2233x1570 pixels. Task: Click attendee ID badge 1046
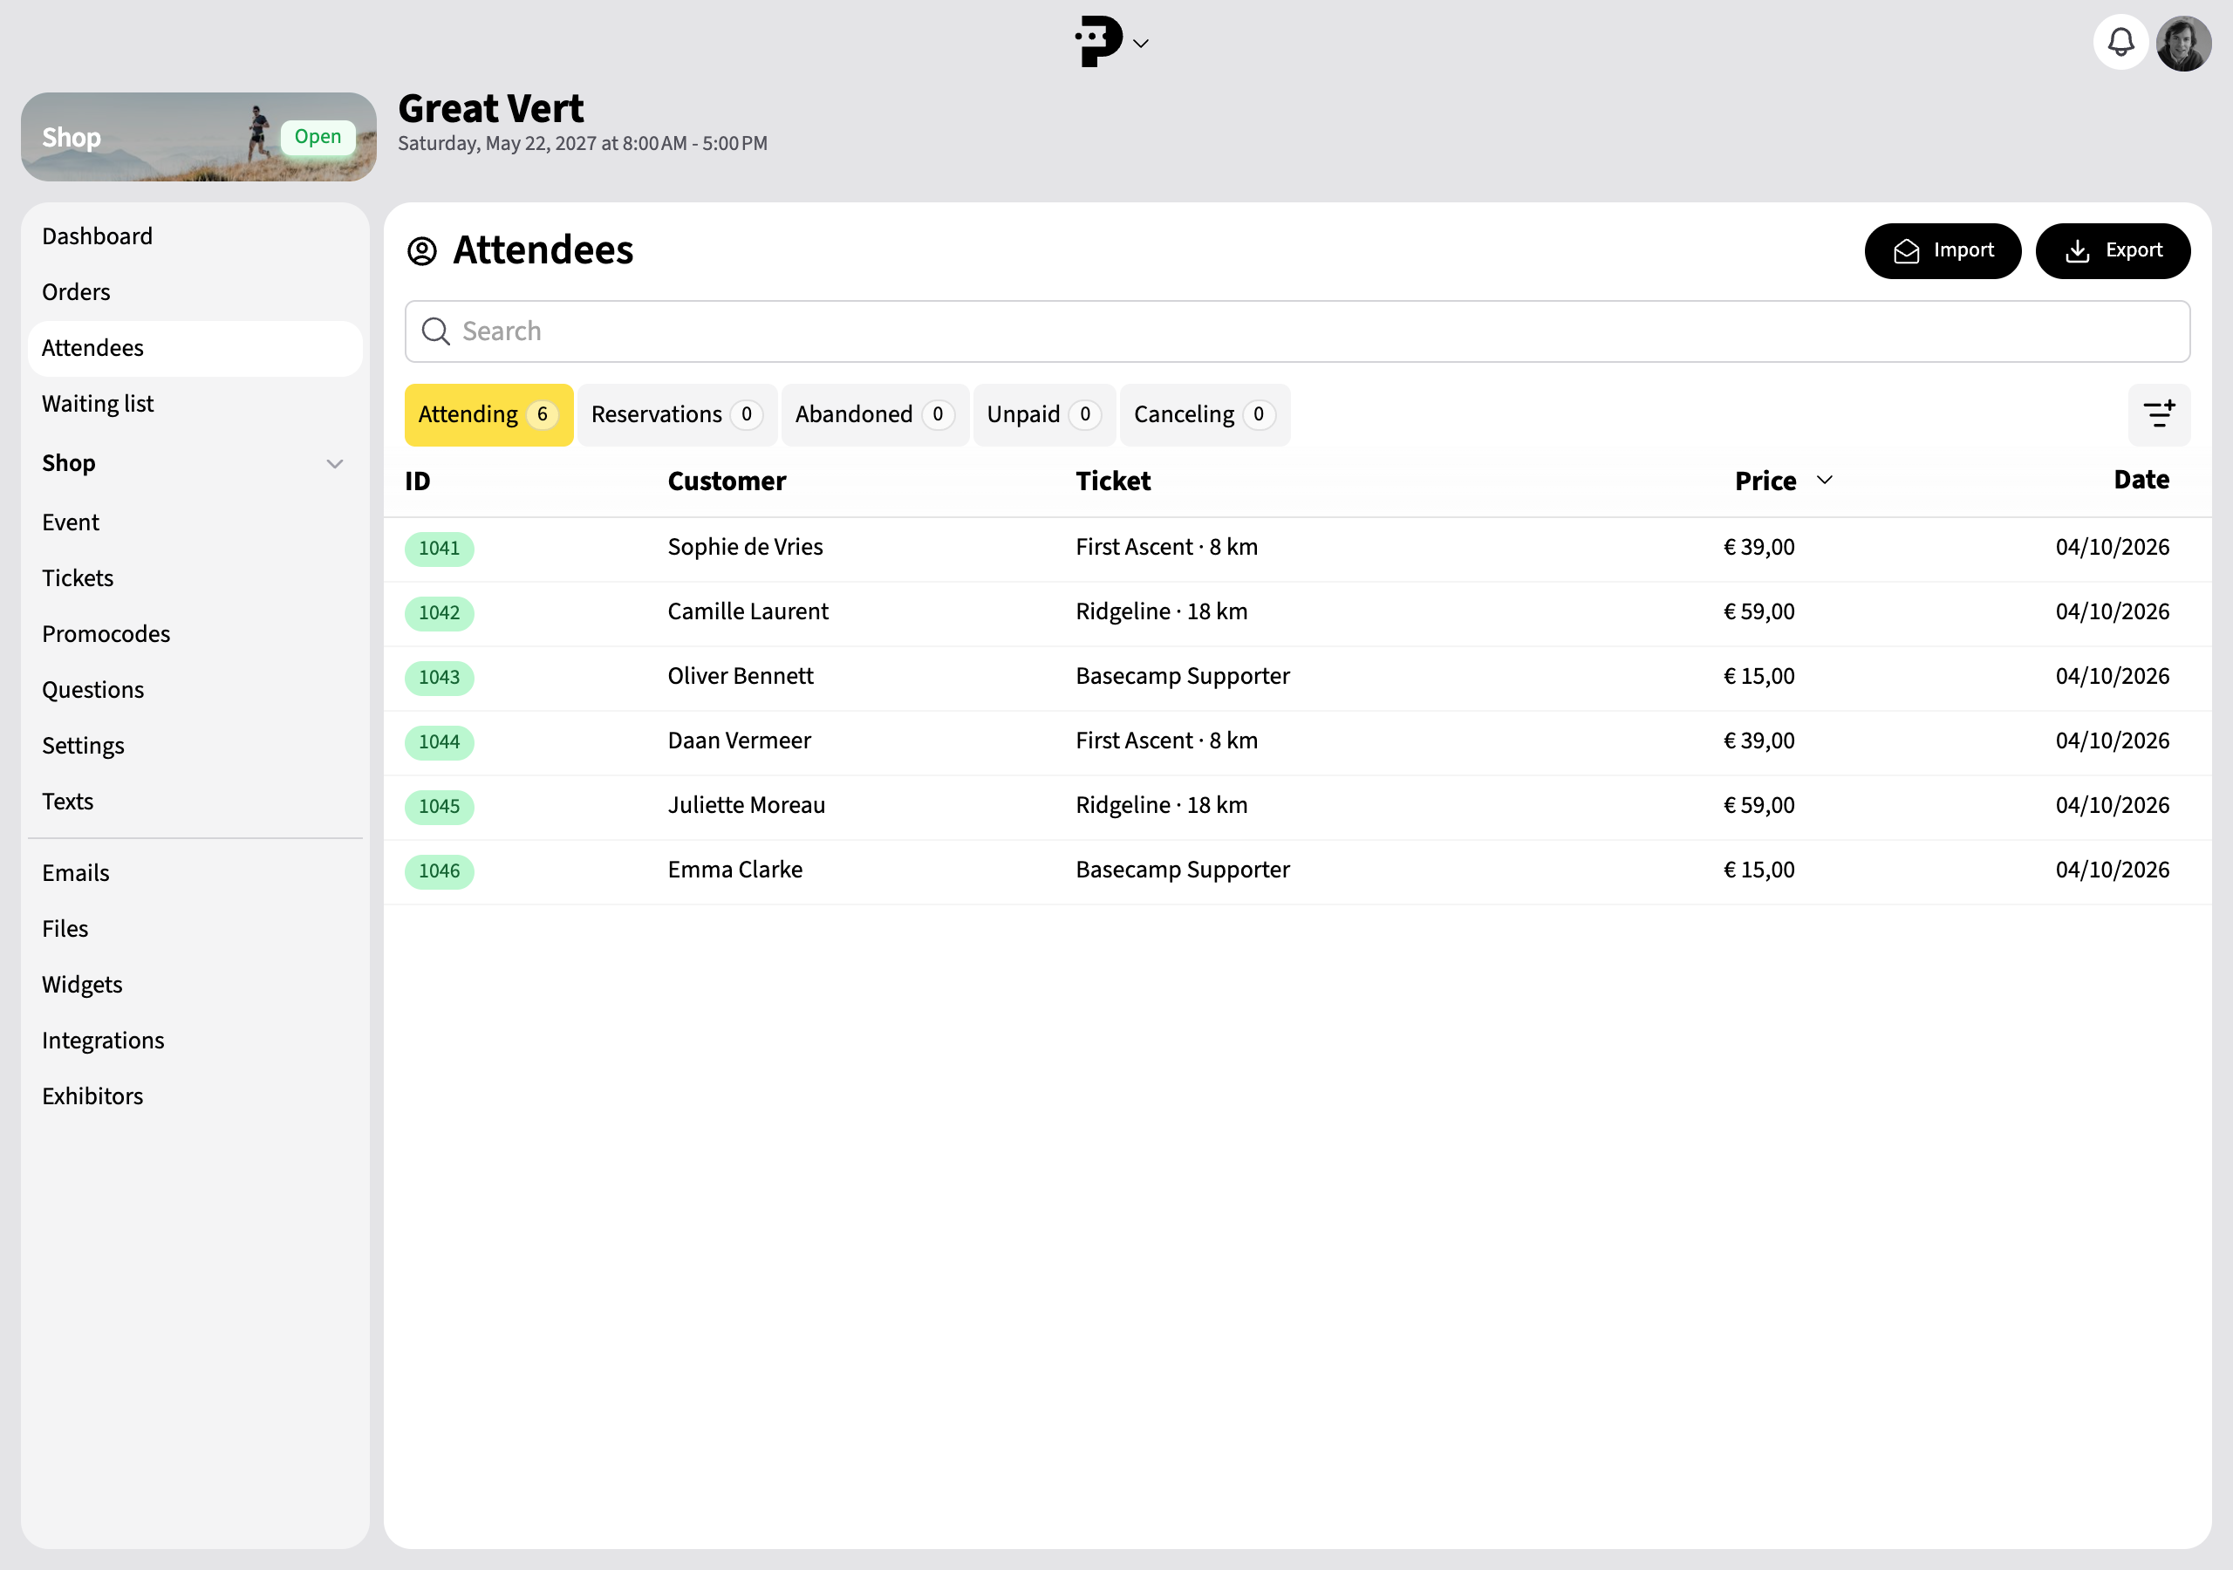coord(440,871)
